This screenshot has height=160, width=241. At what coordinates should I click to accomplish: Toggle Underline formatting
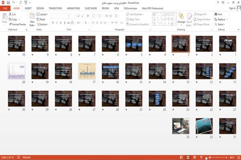click(61, 23)
